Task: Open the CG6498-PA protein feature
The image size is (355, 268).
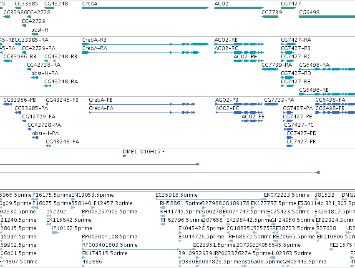Action: (335, 104)
